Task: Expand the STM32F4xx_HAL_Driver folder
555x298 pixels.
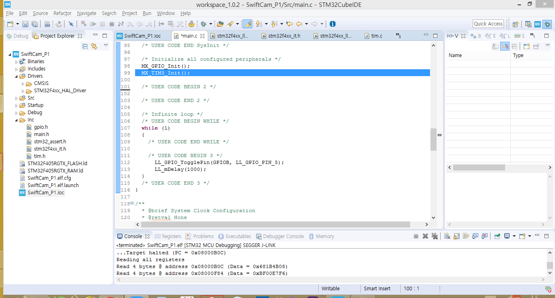Action: pyautogui.click(x=23, y=91)
